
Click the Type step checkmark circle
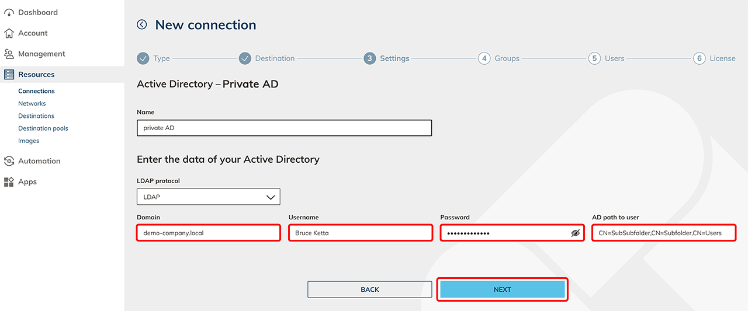point(143,58)
